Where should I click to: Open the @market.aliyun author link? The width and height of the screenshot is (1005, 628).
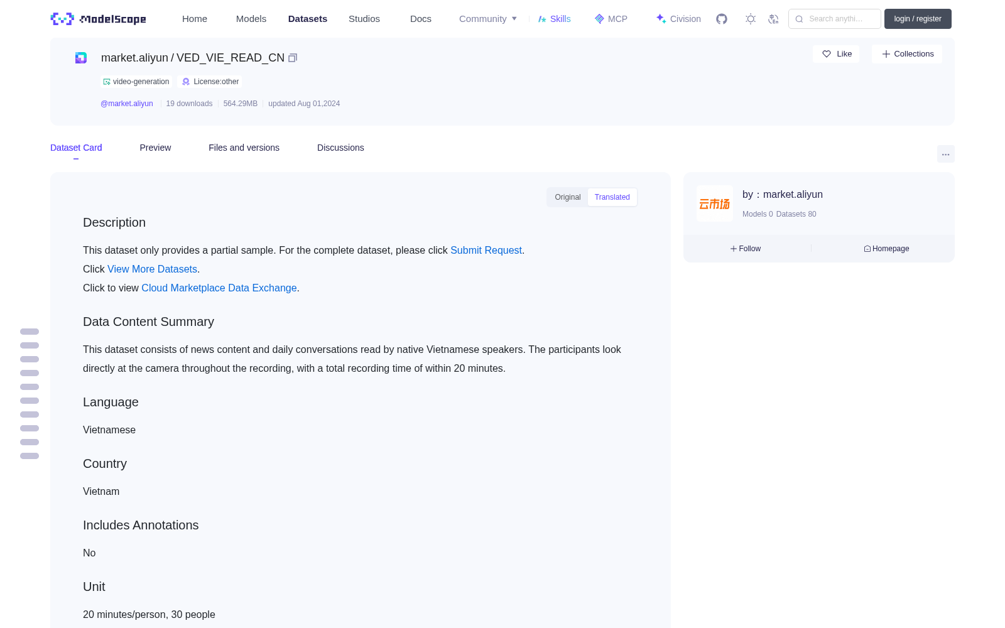click(127, 104)
